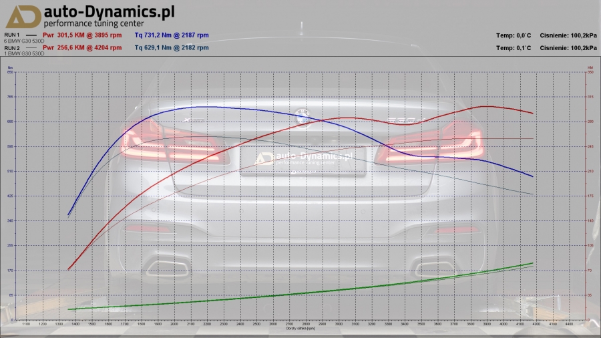Select RUN 1 power value 301,5 KM
Image resolution: width=601 pixels, height=338 pixels.
coord(82,35)
